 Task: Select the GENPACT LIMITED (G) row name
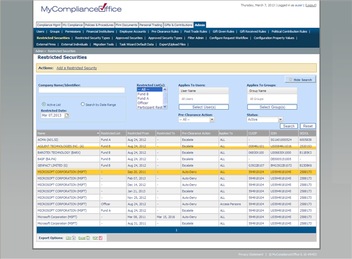pyautogui.click(x=53, y=166)
